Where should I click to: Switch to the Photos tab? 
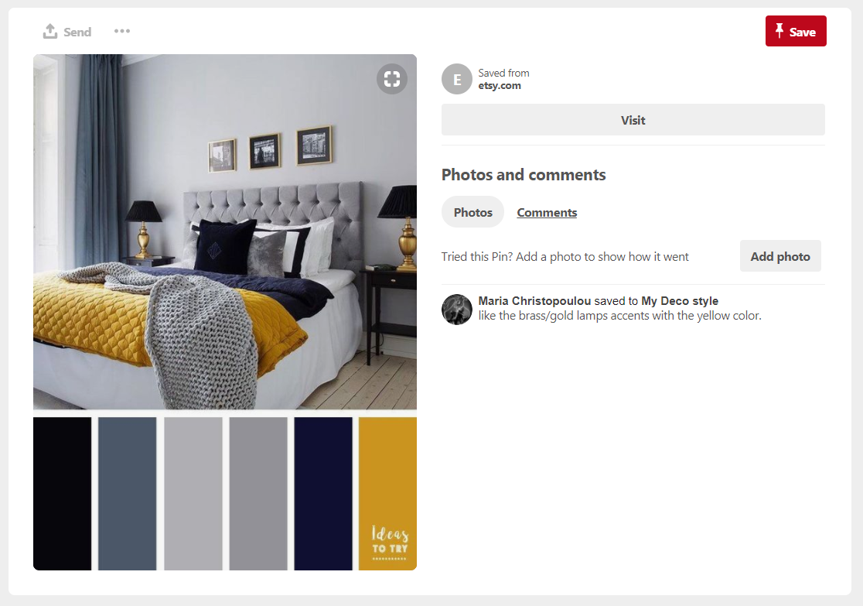[472, 212]
